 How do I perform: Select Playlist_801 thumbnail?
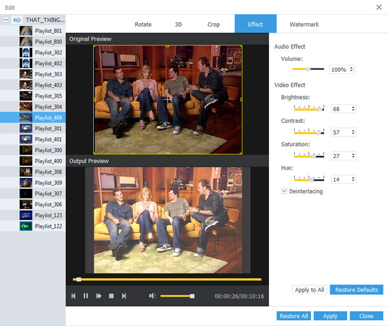click(26, 30)
